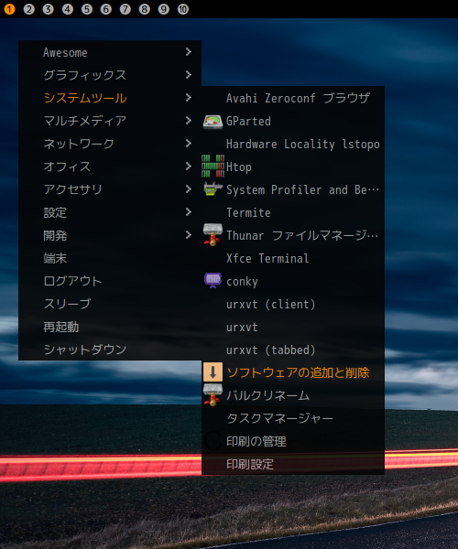Choose シャットダウン from the menu

[110, 350]
